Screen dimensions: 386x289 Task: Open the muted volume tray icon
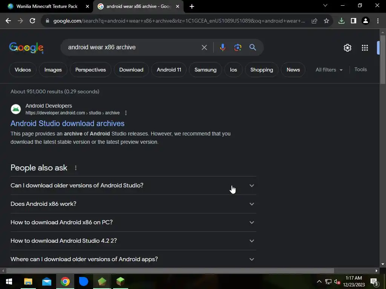[x=337, y=281]
